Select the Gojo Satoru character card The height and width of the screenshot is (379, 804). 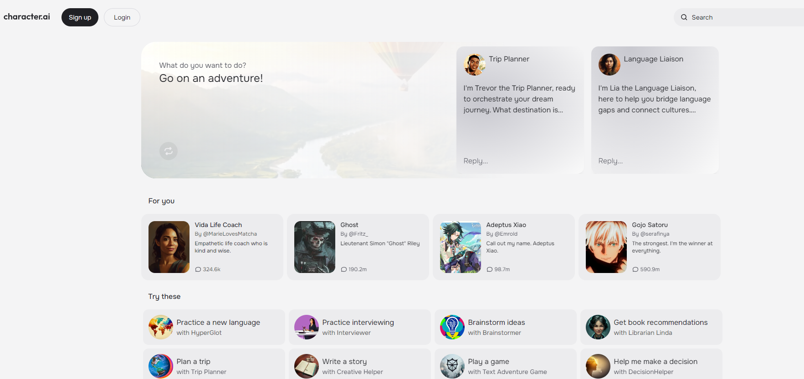(x=649, y=247)
